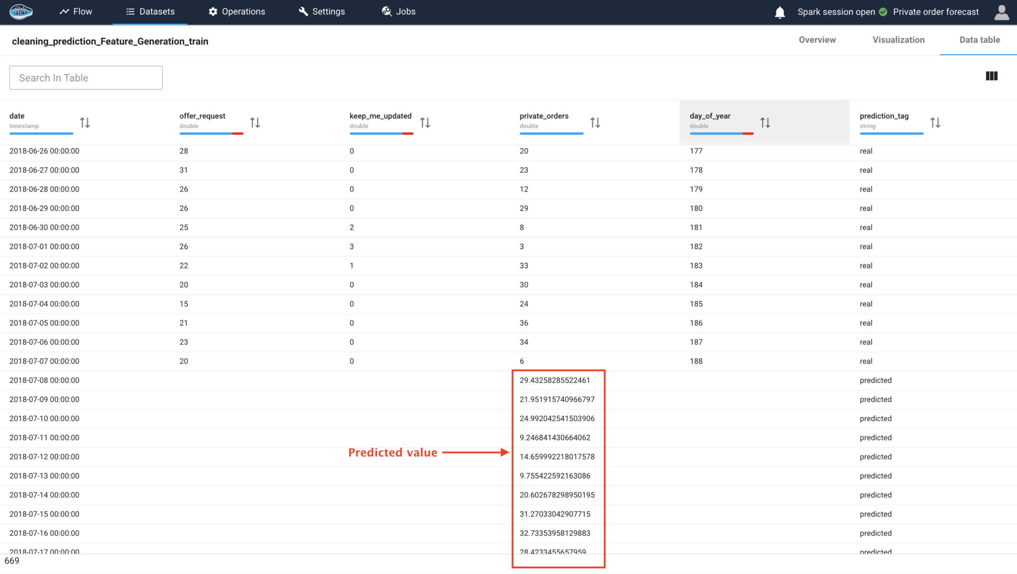Open the column display selector icon
Viewport: 1017px width, 574px height.
pos(991,75)
